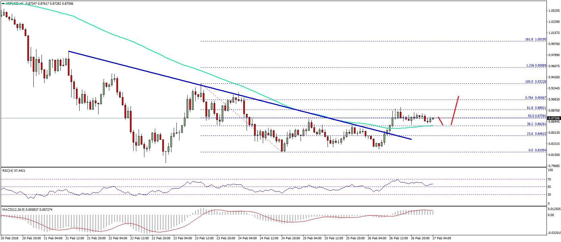The width and height of the screenshot is (561, 242).
Task: Select the blue descending trend line
Action: (x=240, y=95)
